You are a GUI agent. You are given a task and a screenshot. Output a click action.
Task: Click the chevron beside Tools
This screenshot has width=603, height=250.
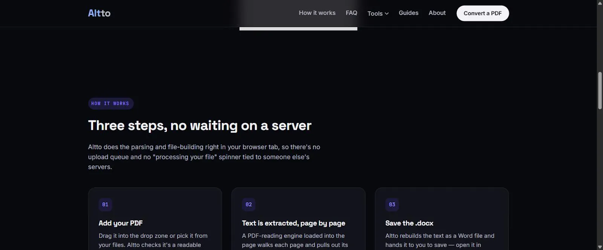click(x=387, y=14)
